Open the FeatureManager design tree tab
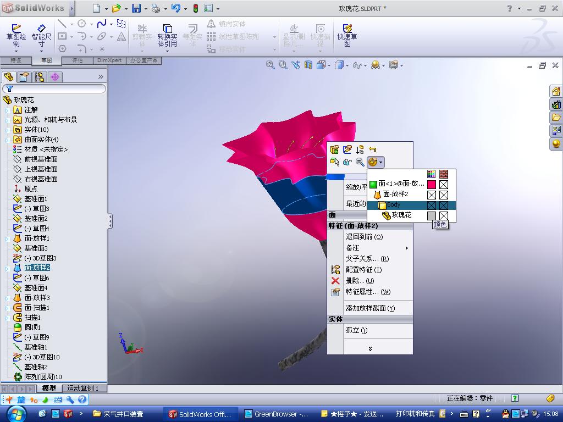This screenshot has height=422, width=563. 9,77
